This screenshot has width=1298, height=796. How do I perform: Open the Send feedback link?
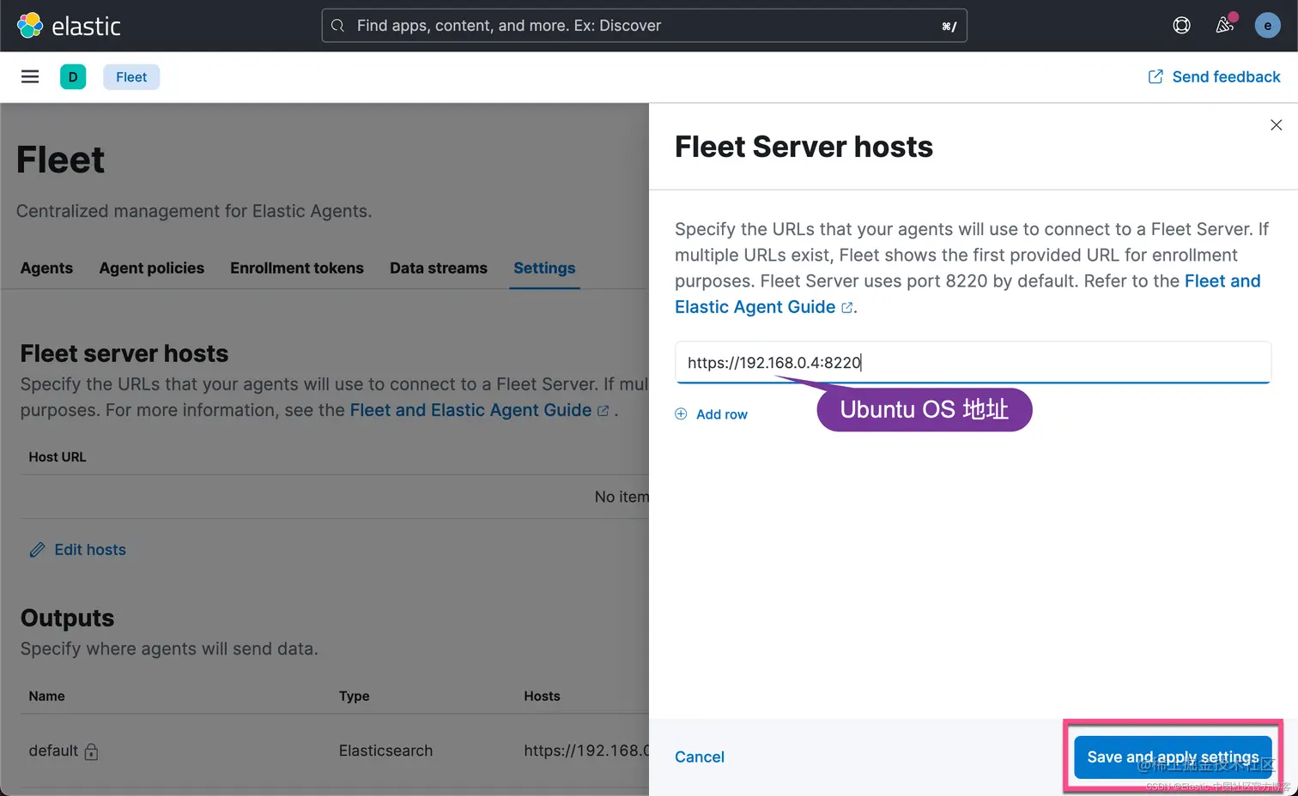(x=1214, y=77)
